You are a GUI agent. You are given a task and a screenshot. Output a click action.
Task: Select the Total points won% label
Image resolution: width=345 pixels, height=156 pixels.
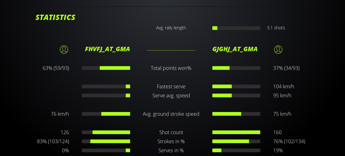(171, 68)
